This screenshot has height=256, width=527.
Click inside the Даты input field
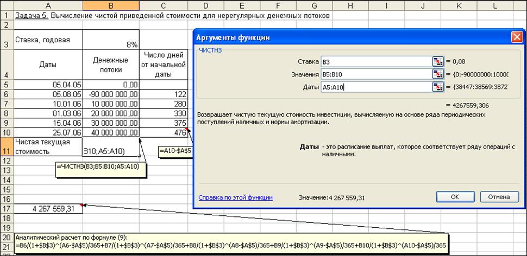pos(376,87)
